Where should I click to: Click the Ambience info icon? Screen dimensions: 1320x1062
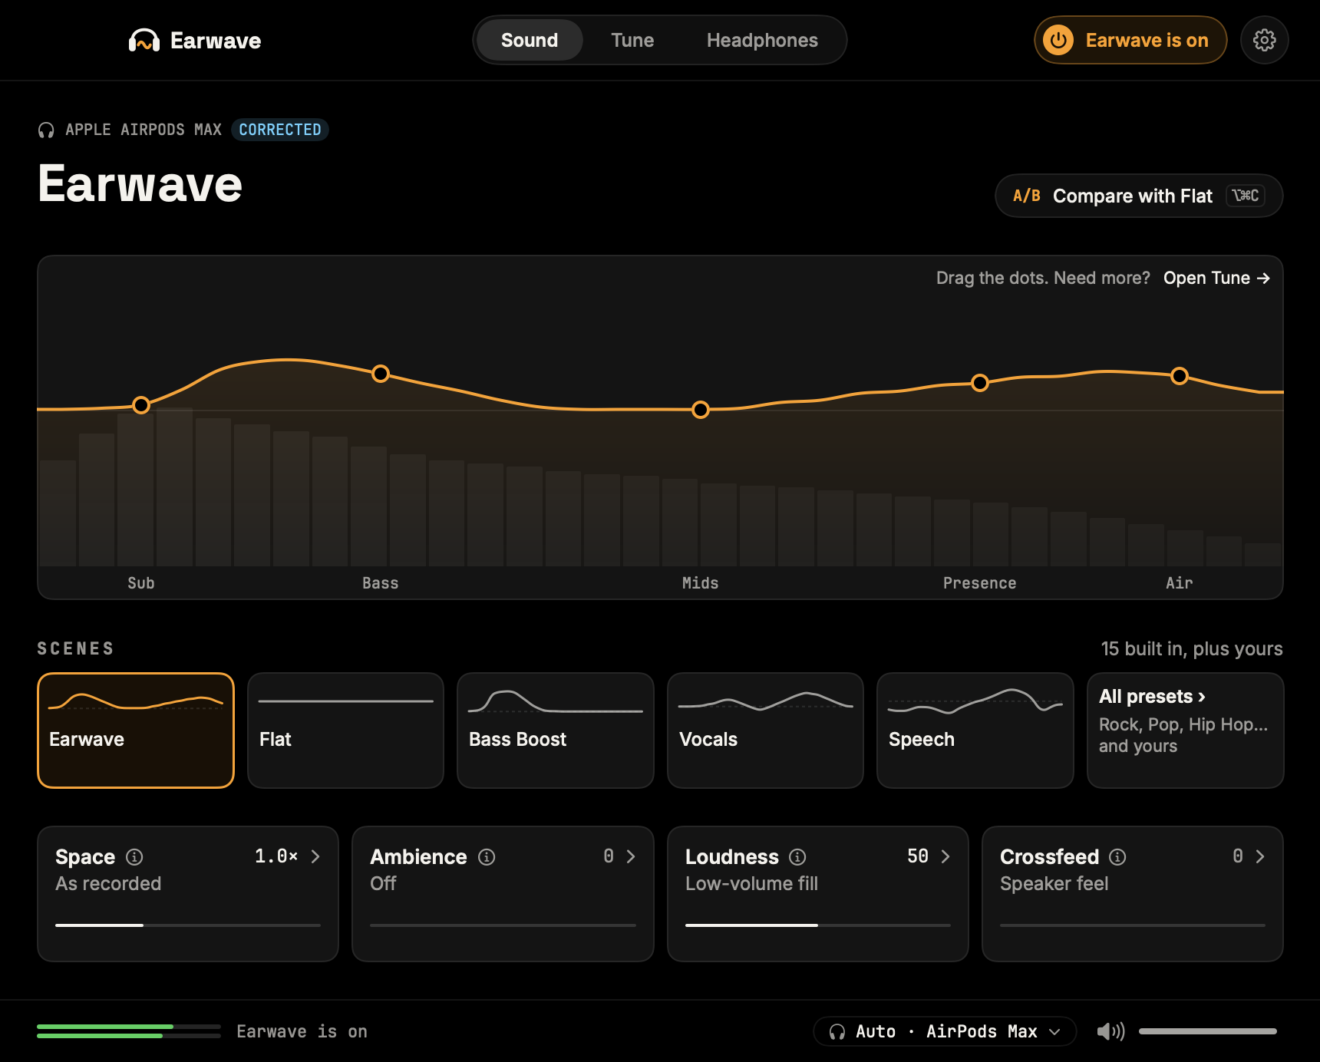(x=487, y=856)
